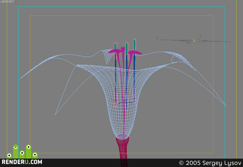Select the black dashed helper inside flower
The height and width of the screenshot is (167, 243).
coord(122,102)
